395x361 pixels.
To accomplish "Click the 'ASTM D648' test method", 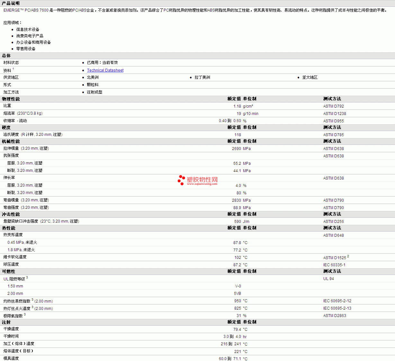I will [334, 235].
